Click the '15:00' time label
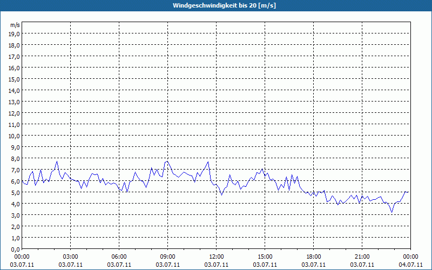The height and width of the screenshot is (270, 432). (x=265, y=257)
